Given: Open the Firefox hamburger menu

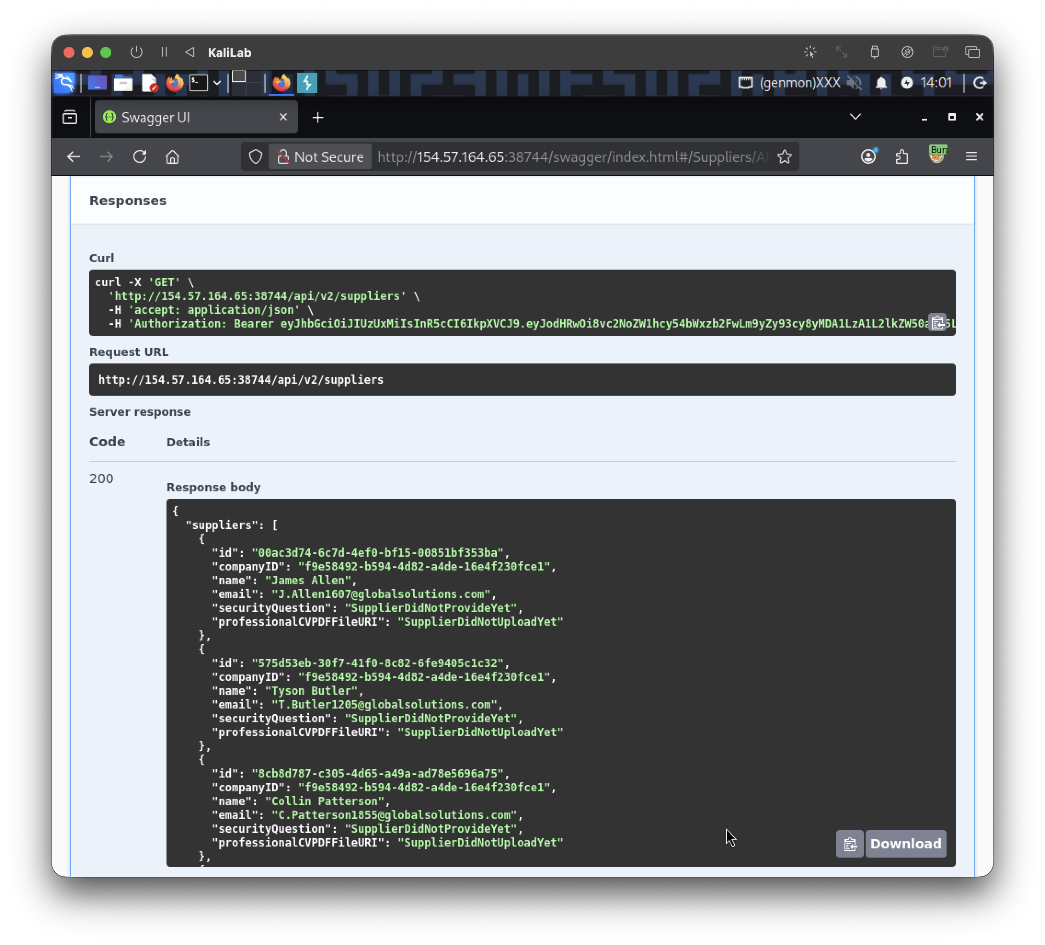Looking at the screenshot, I should point(971,156).
